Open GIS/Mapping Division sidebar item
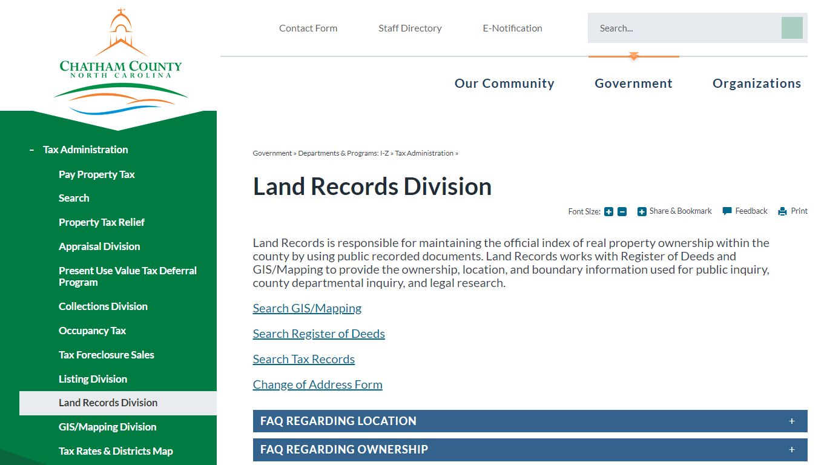Image resolution: width=827 pixels, height=465 pixels. [x=107, y=427]
